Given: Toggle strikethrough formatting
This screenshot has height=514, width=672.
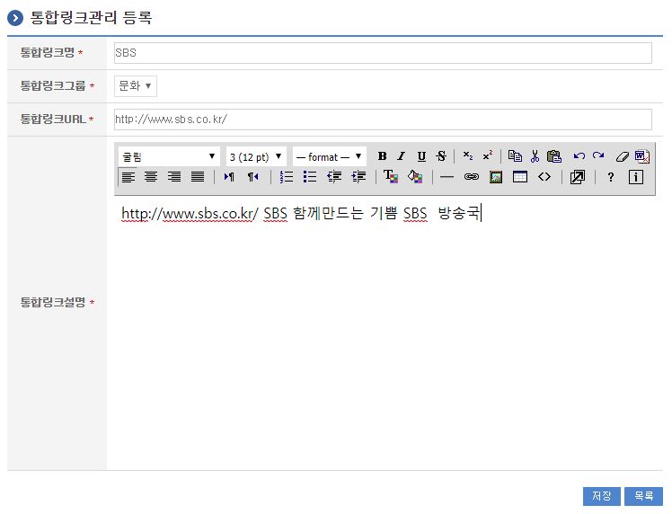Looking at the screenshot, I should point(441,156).
